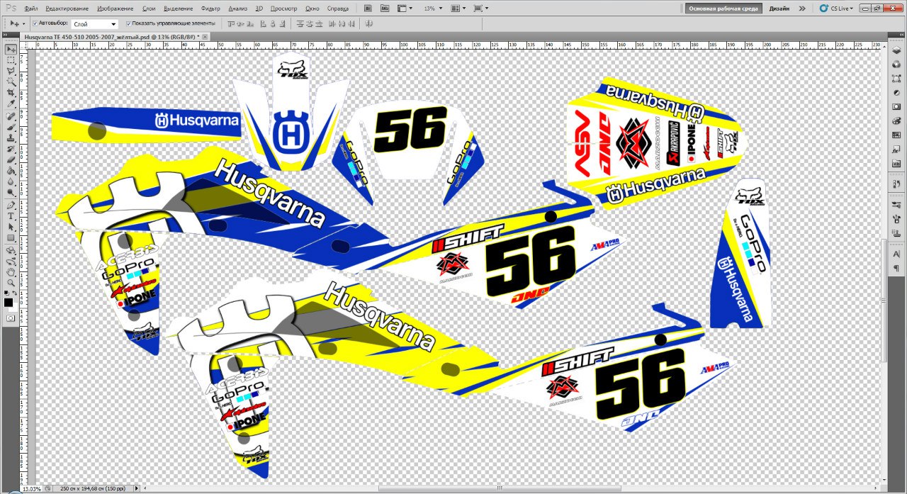Image resolution: width=907 pixels, height=494 pixels.
Task: Select the Path Selection tool
Action: [x=11, y=228]
